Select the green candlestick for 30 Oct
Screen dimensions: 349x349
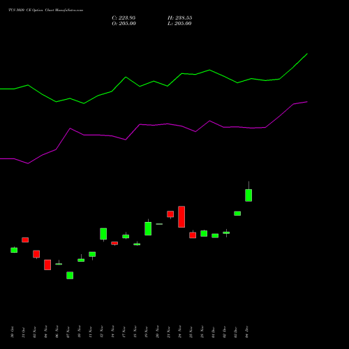(x=14, y=250)
